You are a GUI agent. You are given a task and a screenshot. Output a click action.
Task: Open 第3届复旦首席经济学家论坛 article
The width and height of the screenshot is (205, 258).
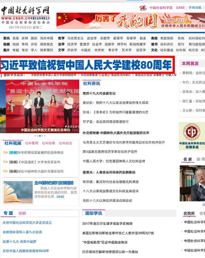[110, 152]
